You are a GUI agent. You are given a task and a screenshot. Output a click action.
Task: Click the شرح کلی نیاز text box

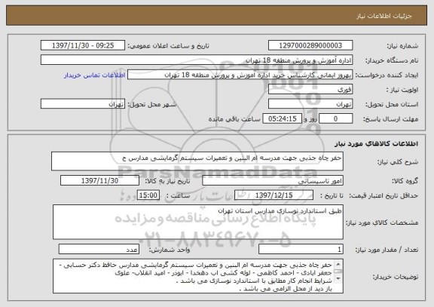(197, 161)
